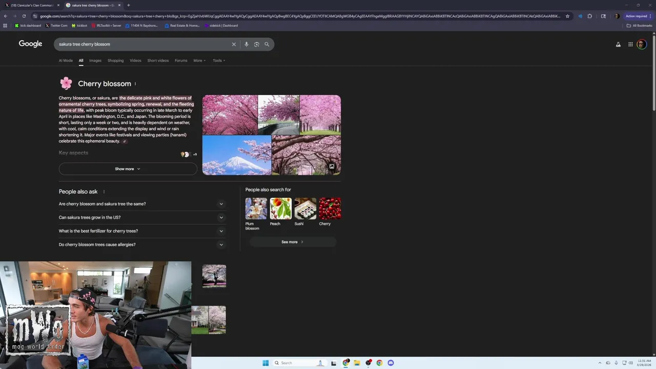
Task: Open Google Lens search by image icon
Action: [257, 44]
